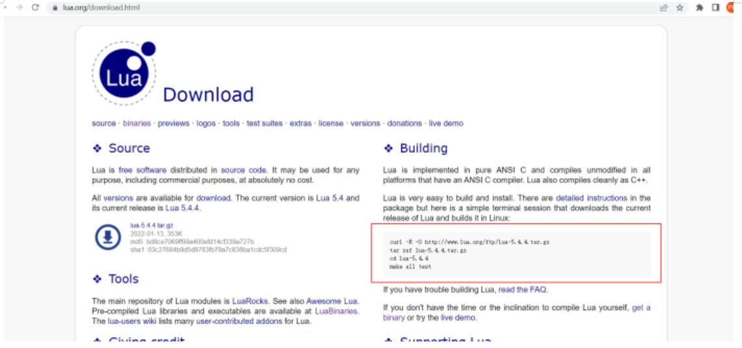The width and height of the screenshot is (742, 348).
Task: Open the tools navigation link
Action: 231,123
